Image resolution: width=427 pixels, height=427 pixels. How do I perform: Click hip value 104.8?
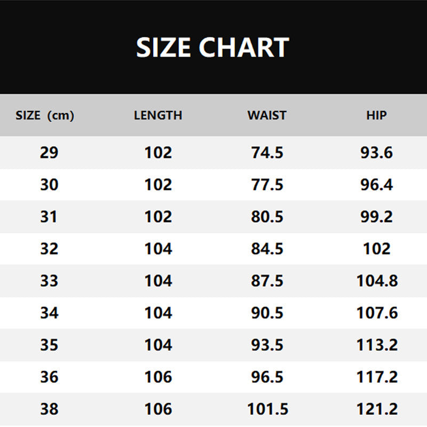377,281
